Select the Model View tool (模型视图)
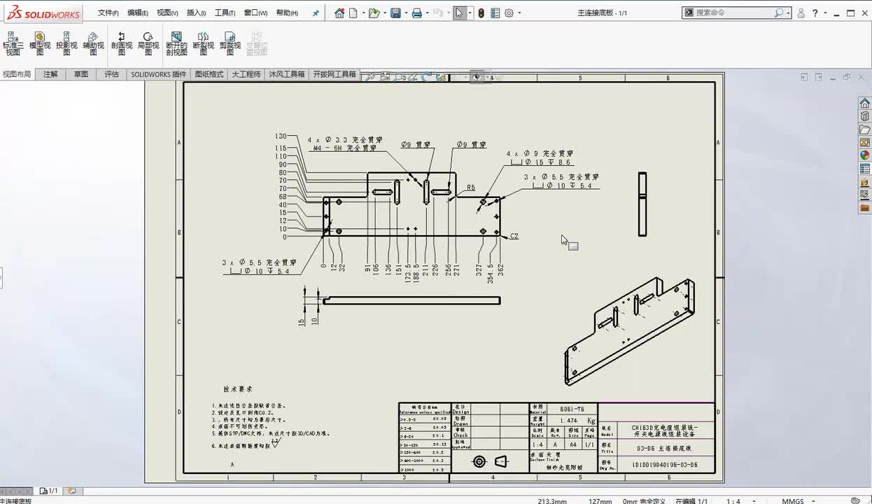This screenshot has width=872, height=504. pyautogui.click(x=40, y=43)
